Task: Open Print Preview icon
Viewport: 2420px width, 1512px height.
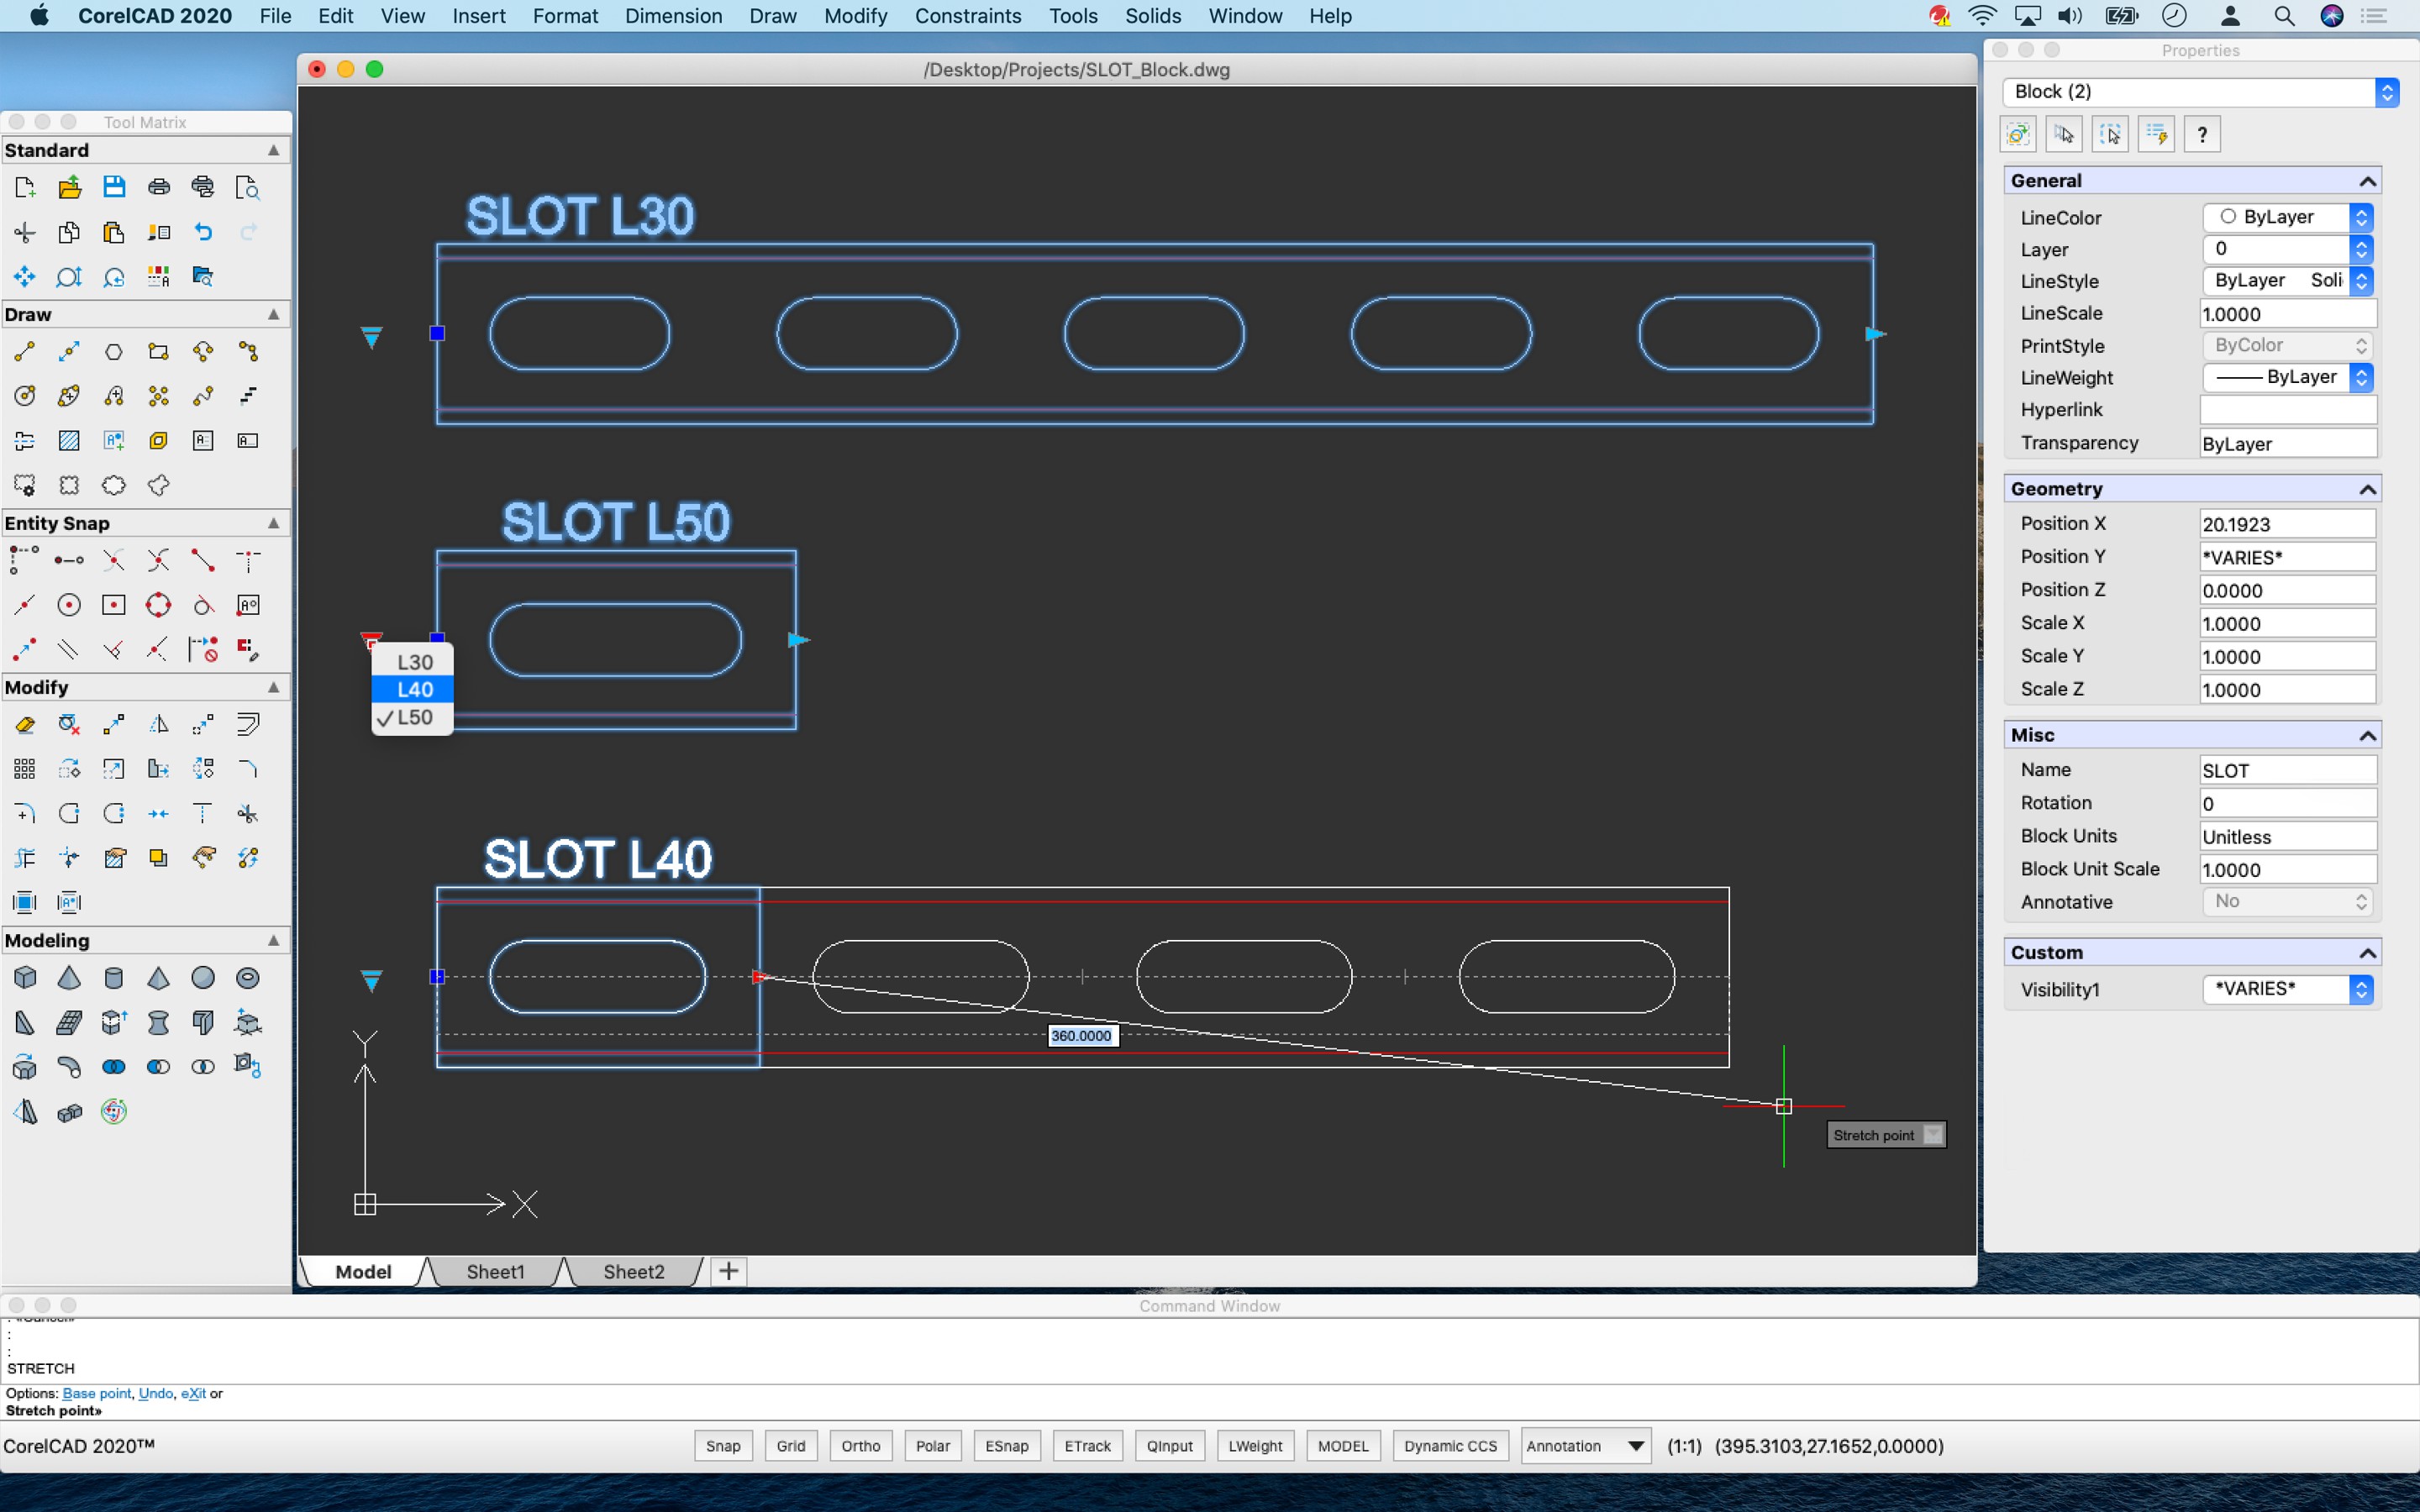Action: click(x=247, y=187)
